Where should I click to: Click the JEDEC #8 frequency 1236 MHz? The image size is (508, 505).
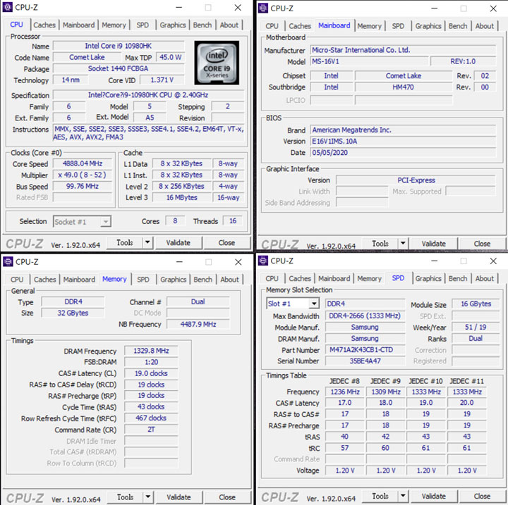click(x=345, y=392)
